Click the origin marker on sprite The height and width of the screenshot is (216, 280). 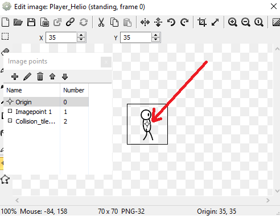pyautogui.click(x=147, y=124)
